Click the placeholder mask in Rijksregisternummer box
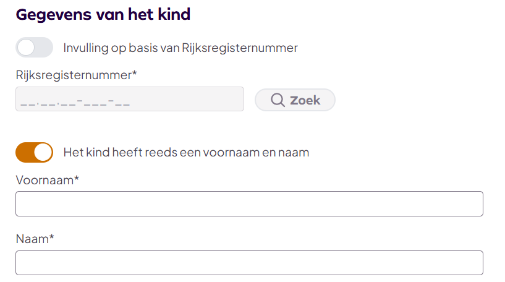This screenshot has width=505, height=282. click(75, 101)
